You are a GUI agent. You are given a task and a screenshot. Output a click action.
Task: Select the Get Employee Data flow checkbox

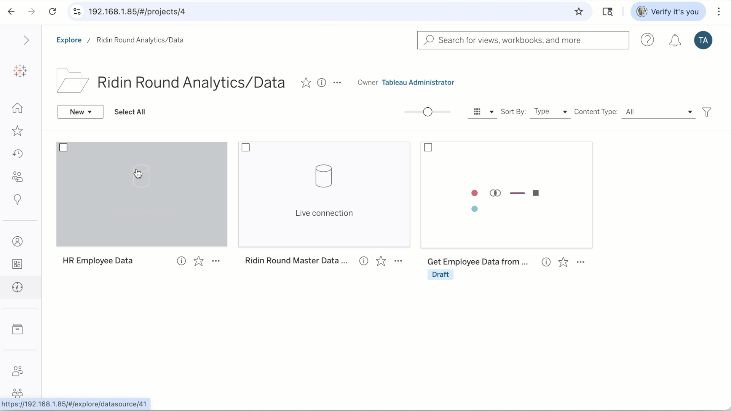[x=428, y=147]
